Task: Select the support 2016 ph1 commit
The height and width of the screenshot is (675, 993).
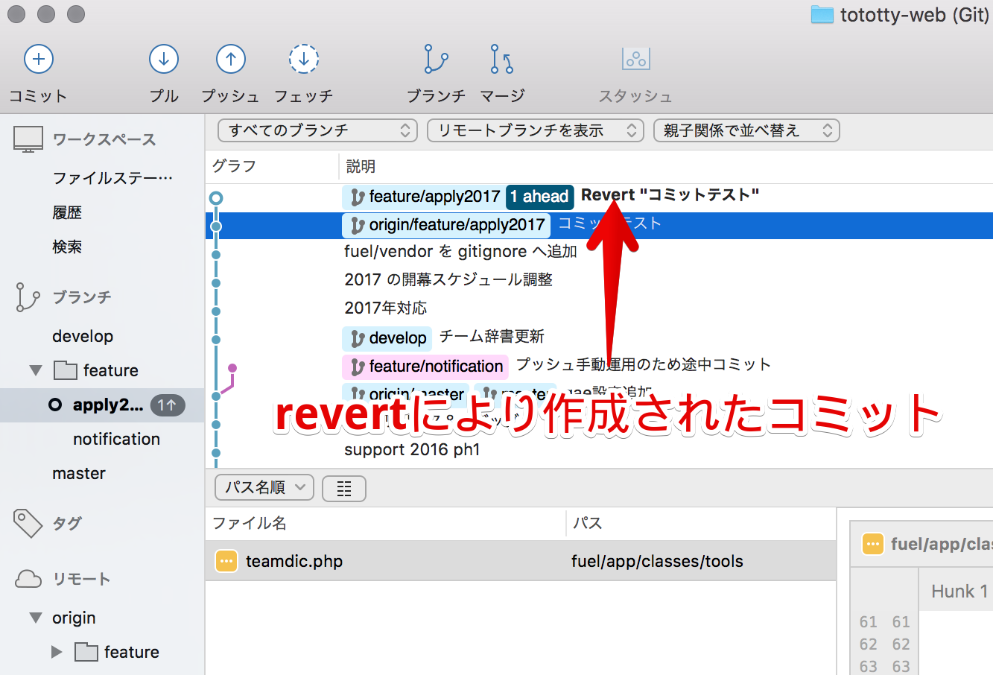Action: coord(412,450)
